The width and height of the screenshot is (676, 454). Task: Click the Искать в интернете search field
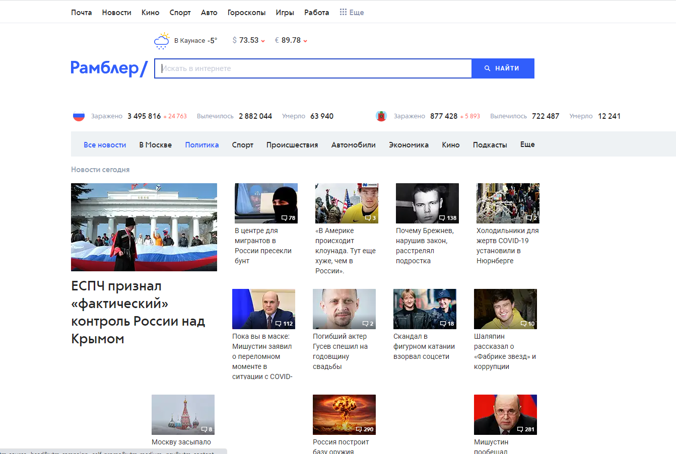313,68
